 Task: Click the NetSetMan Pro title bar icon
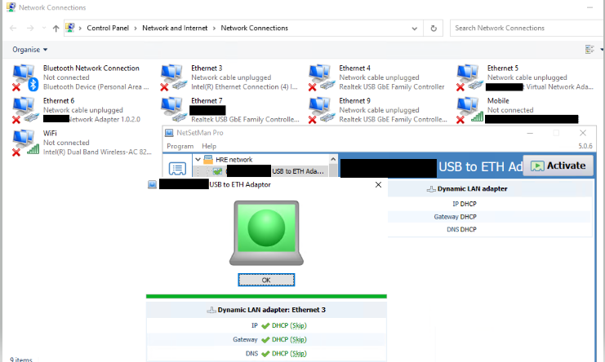(x=169, y=133)
